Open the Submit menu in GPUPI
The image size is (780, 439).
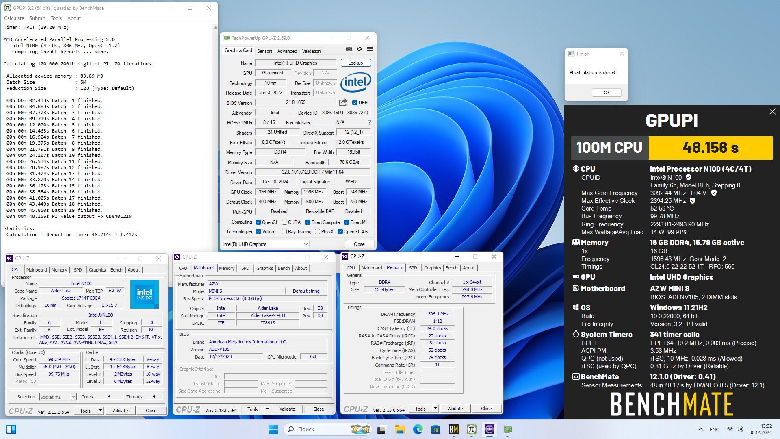pyautogui.click(x=37, y=18)
